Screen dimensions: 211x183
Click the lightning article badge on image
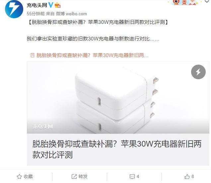point(198,72)
